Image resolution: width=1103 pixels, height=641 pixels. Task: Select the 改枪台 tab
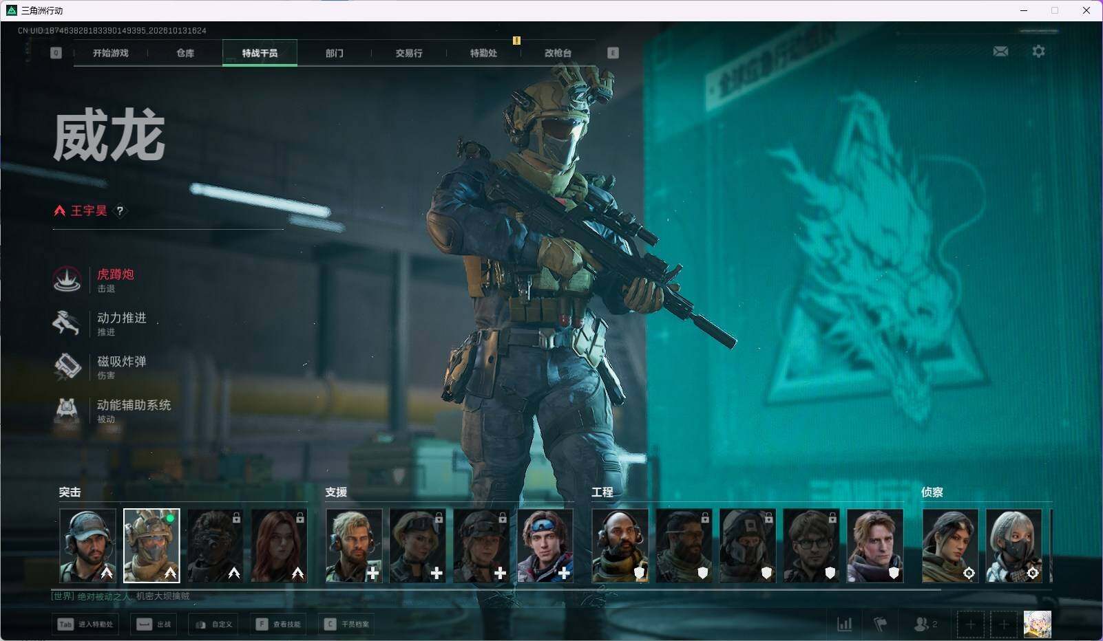(558, 53)
